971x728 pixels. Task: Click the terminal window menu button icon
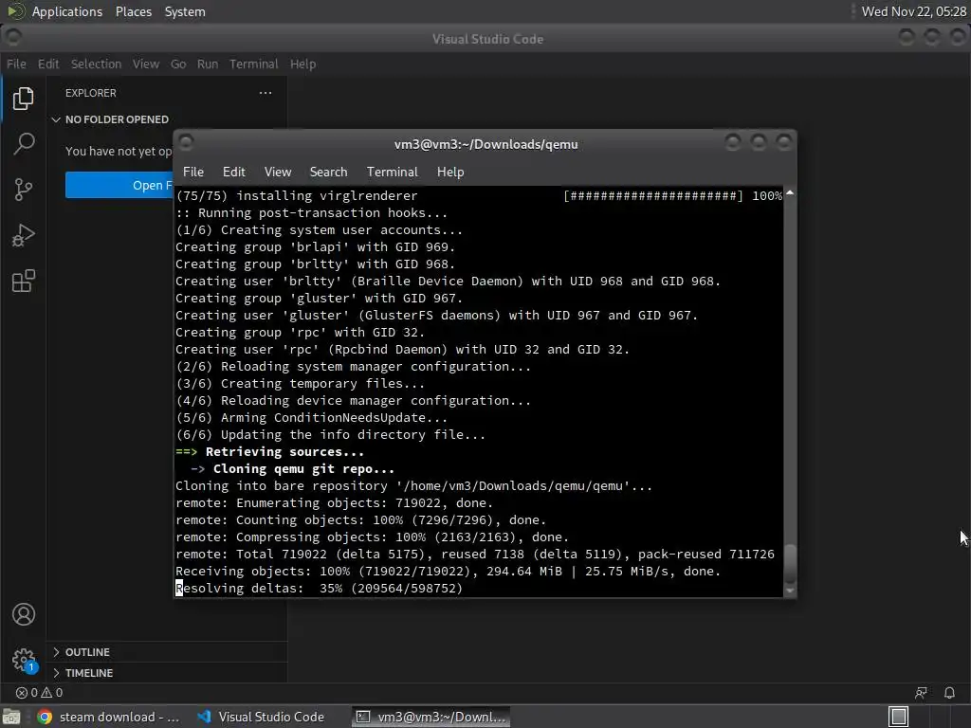click(186, 143)
